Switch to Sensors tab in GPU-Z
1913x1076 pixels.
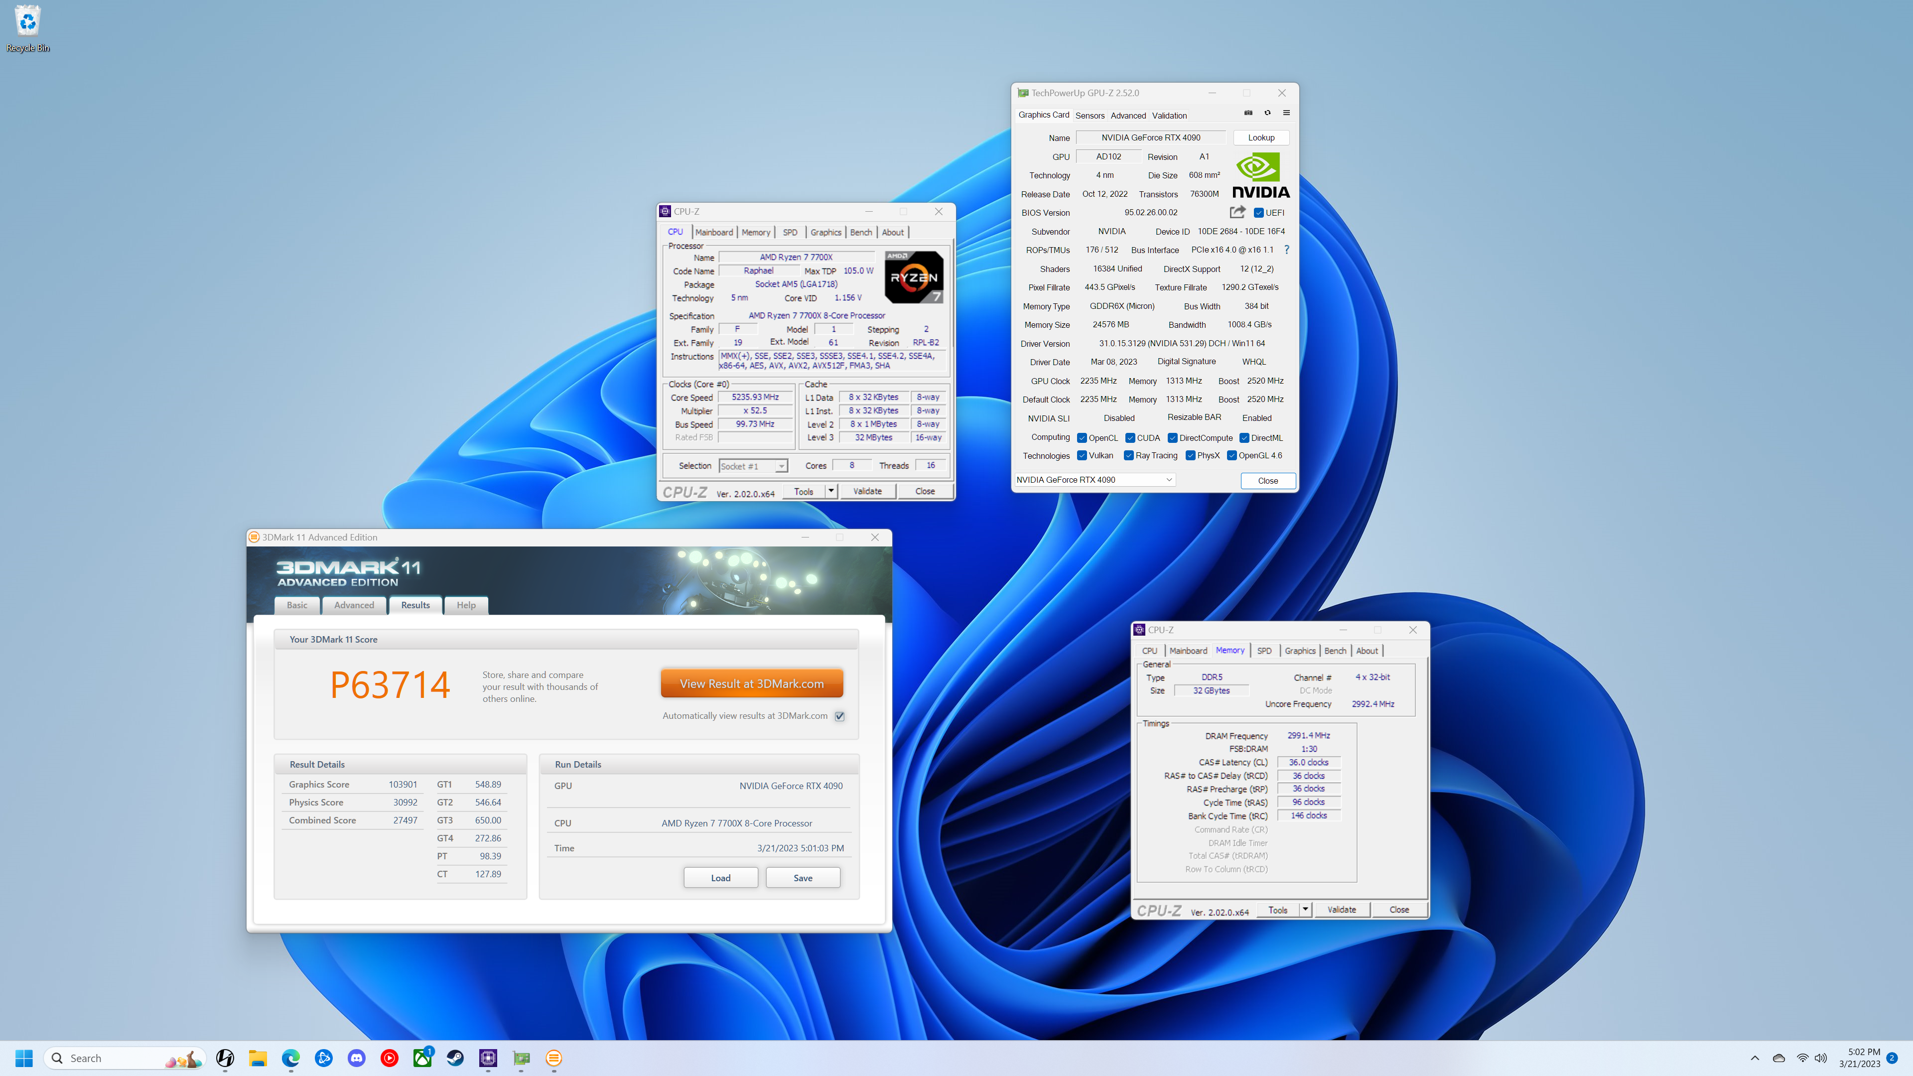[x=1090, y=115]
